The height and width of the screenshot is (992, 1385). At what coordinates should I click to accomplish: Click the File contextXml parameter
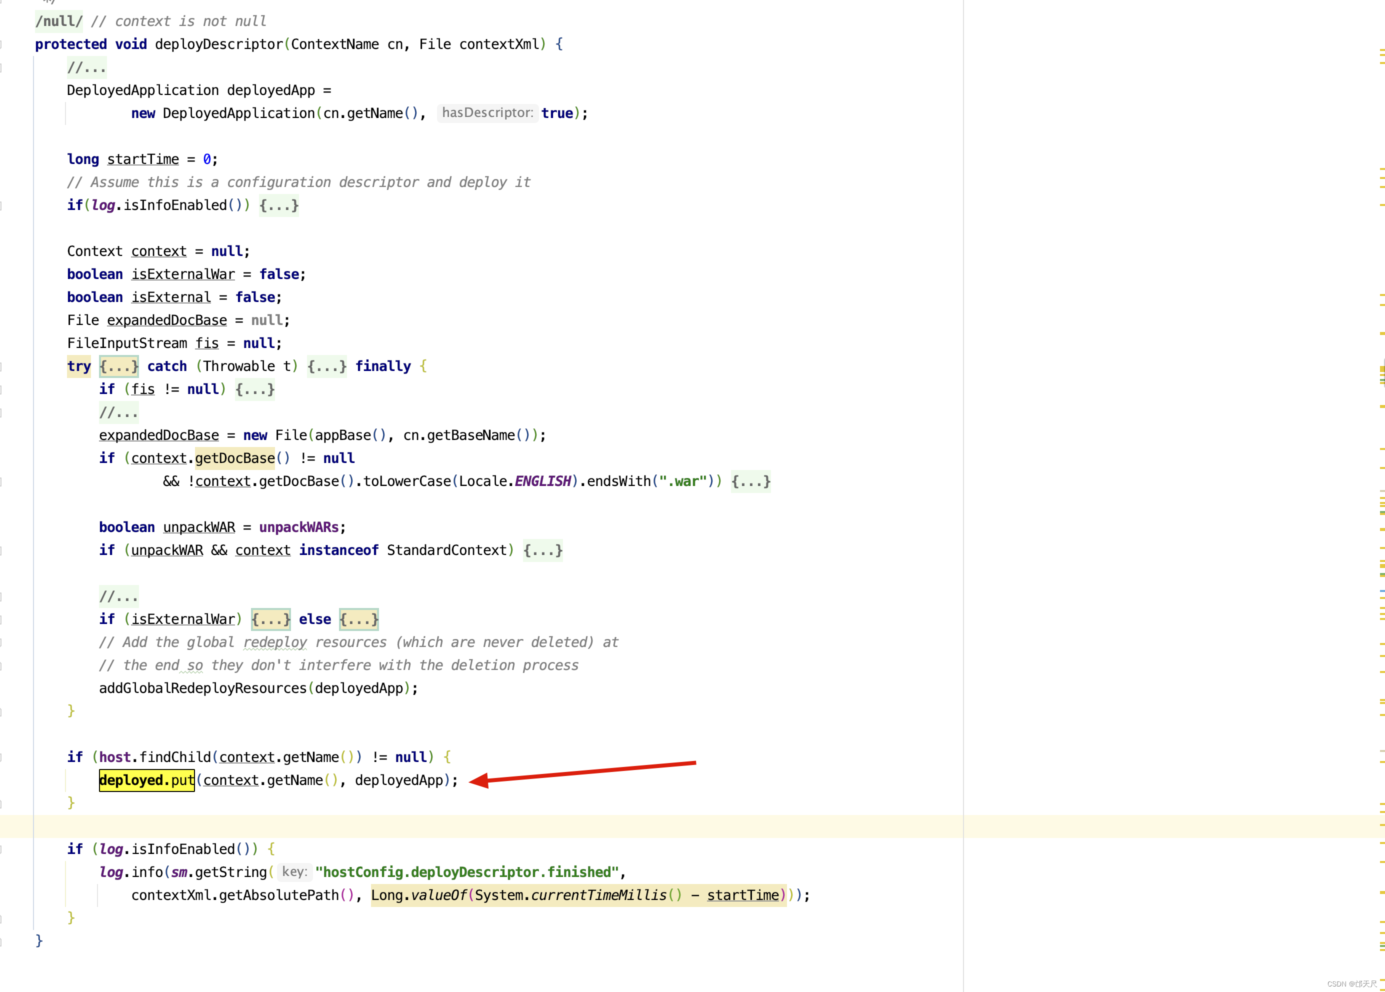(479, 44)
